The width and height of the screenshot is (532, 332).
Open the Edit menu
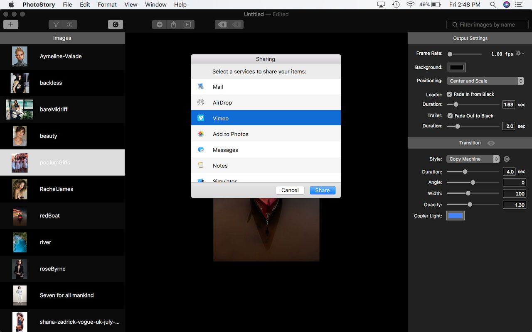click(85, 5)
